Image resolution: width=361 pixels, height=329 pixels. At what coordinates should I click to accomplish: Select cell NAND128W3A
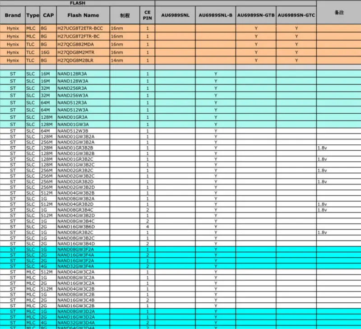tap(83, 81)
